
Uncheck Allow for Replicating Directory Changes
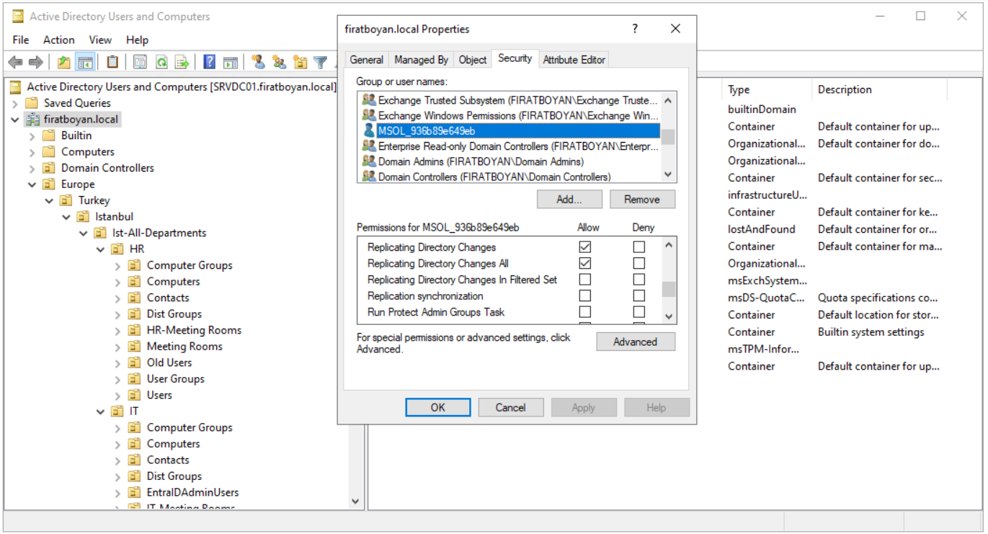coord(585,247)
